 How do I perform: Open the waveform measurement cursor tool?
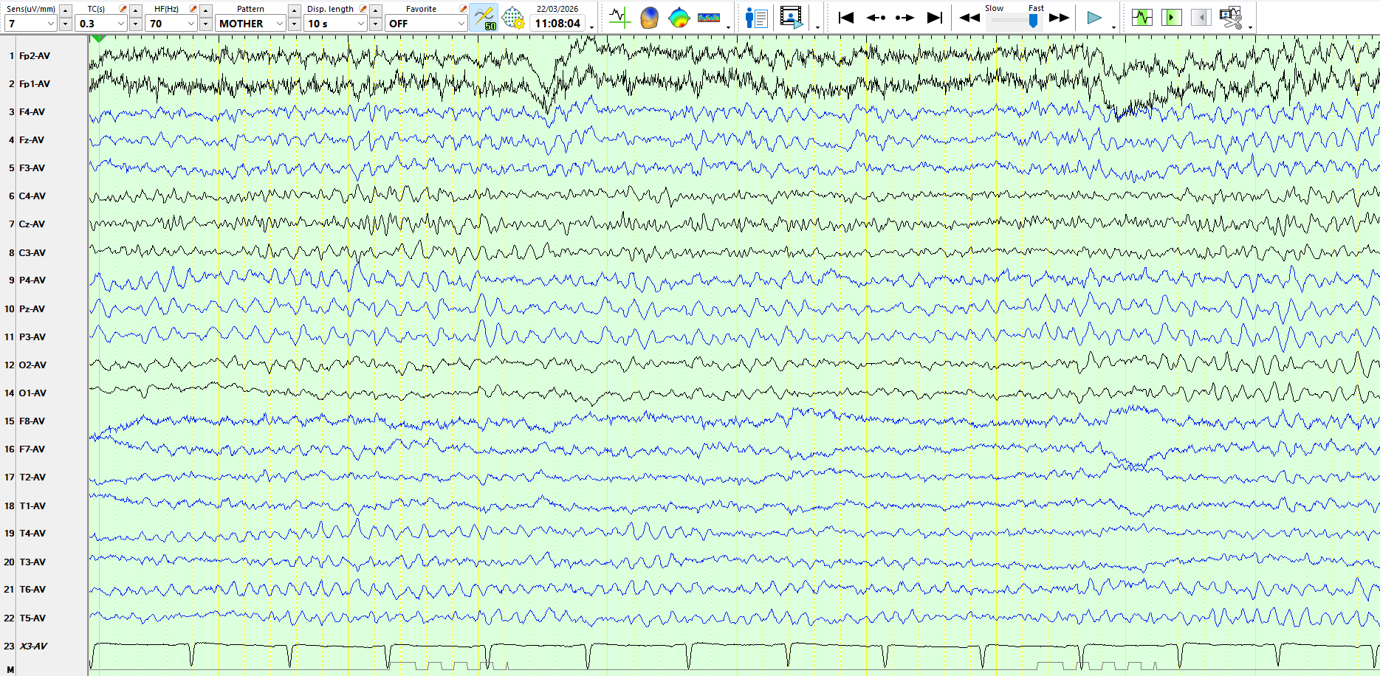[x=619, y=18]
